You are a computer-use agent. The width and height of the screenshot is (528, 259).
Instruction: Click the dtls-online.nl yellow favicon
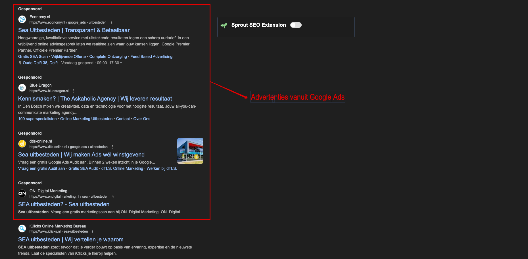pyautogui.click(x=22, y=144)
